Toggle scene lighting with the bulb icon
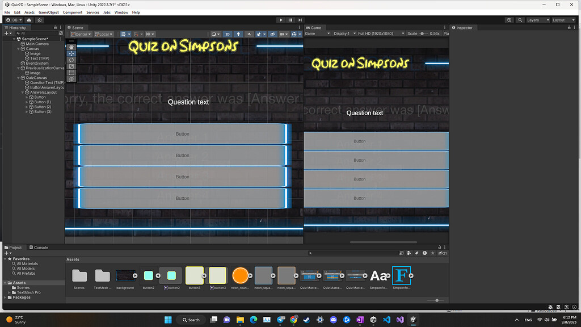The height and width of the screenshot is (327, 581). [238, 34]
